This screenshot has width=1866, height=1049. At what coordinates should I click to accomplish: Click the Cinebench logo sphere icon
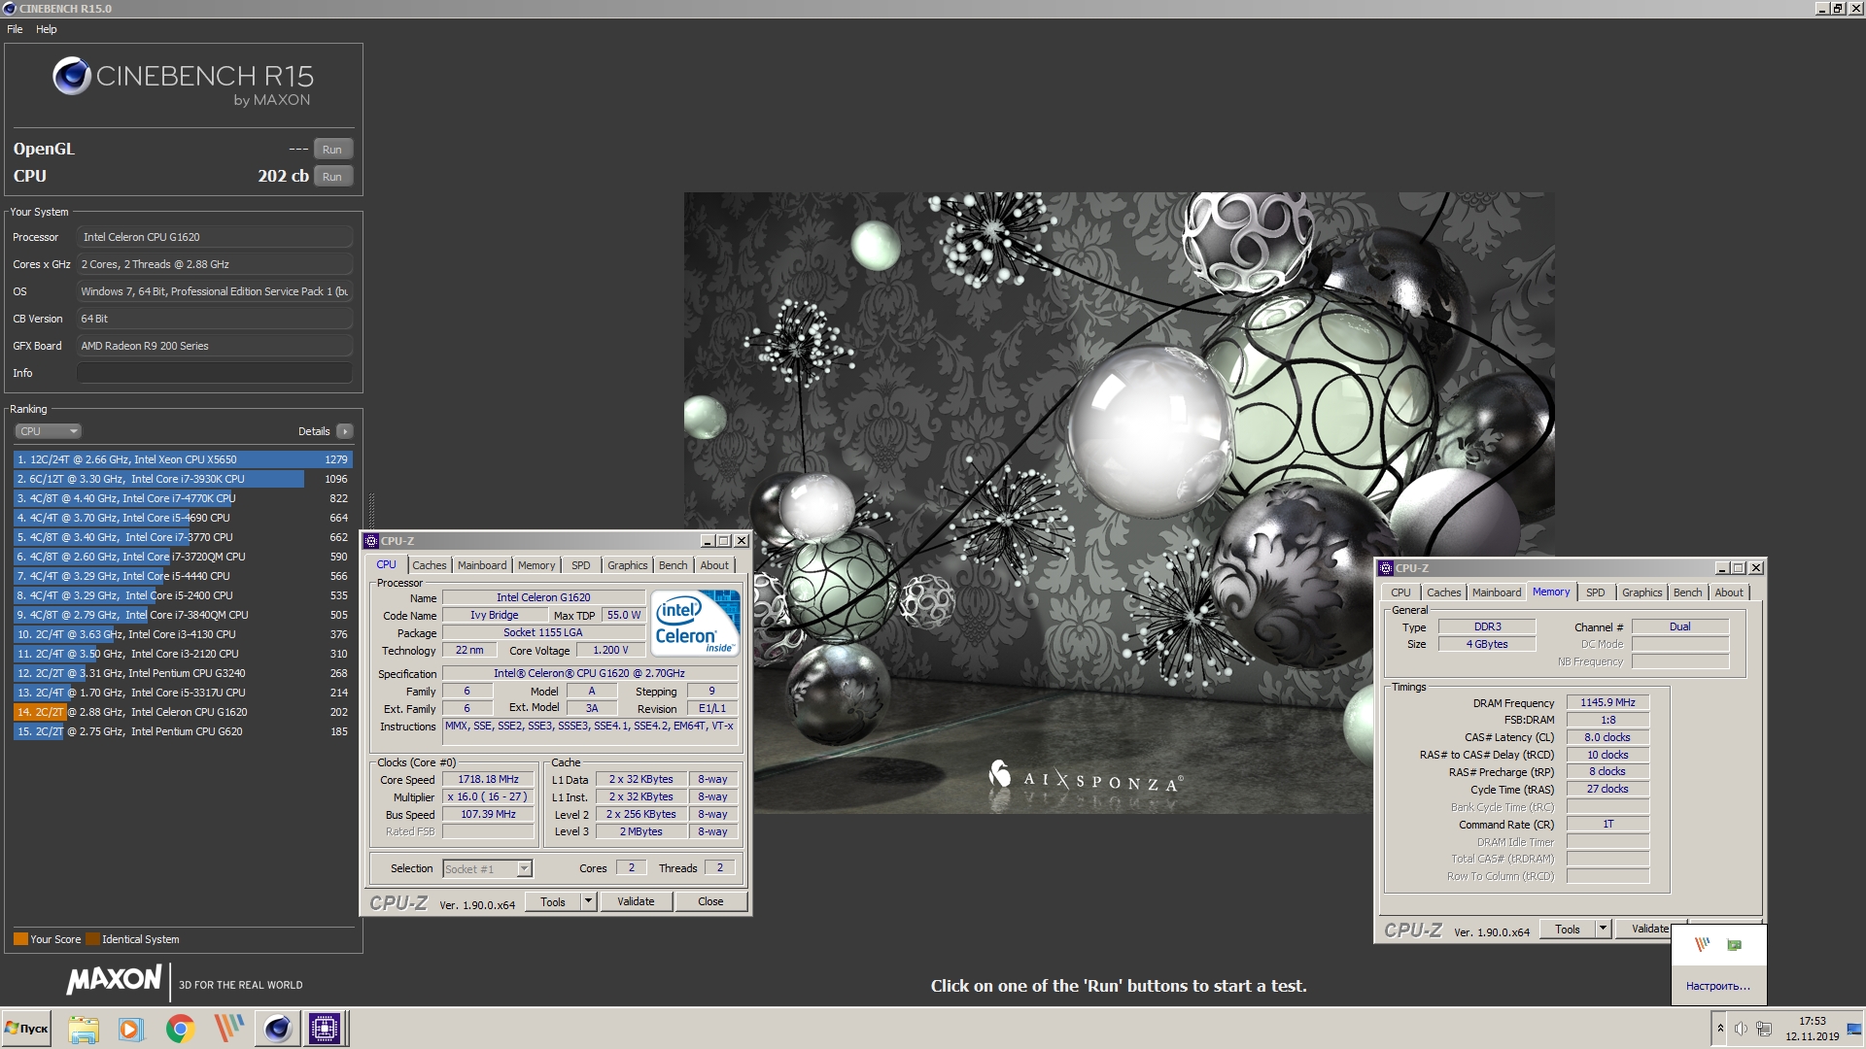71,76
